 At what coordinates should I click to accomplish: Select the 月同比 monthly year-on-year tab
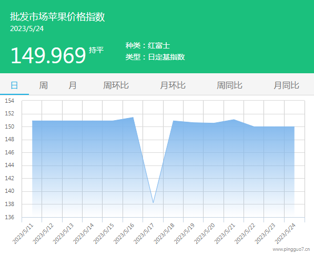coord(286,85)
